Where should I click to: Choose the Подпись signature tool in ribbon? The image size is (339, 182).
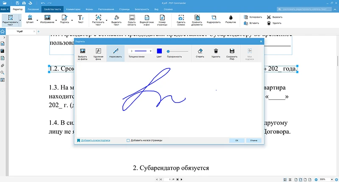point(64,19)
